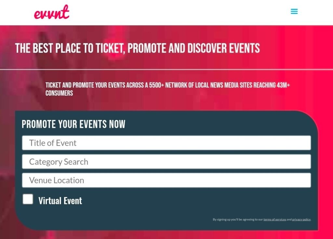Click the word Consumers in the subheading
Viewport: 333px width, 239px height.
pyautogui.click(x=59, y=93)
